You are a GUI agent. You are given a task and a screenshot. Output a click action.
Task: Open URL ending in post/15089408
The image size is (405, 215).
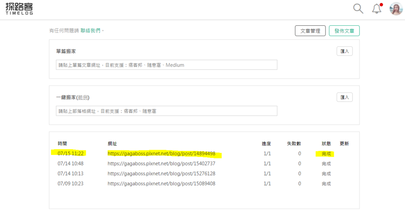coord(161,184)
